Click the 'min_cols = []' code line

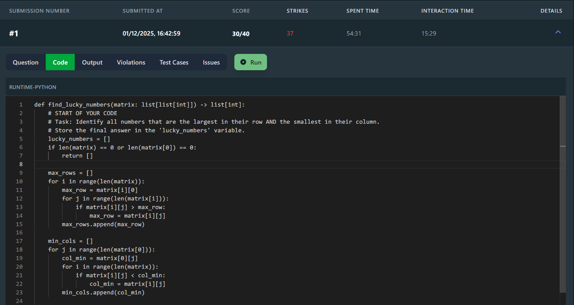(x=71, y=241)
